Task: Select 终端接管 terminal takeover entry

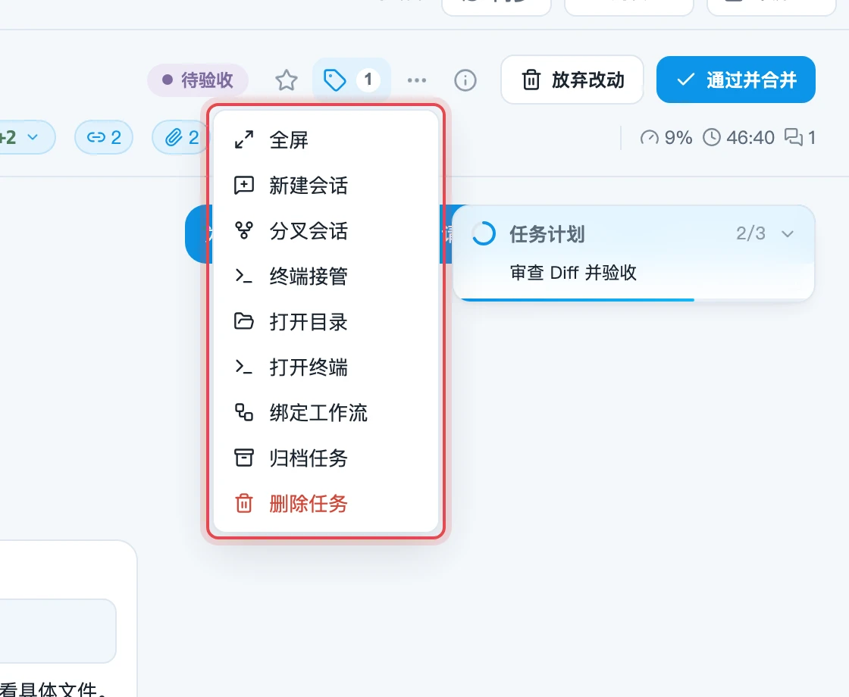Action: coord(326,276)
